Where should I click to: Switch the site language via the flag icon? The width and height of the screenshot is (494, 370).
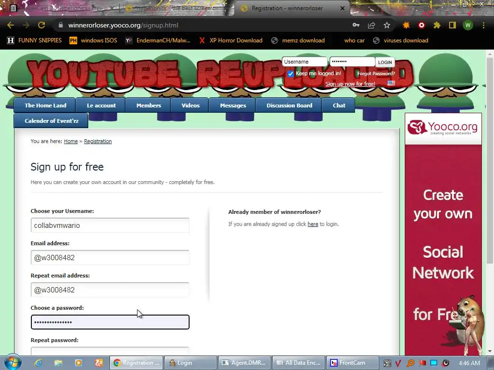click(x=391, y=83)
